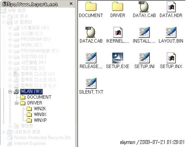Image resolution: width=187 pixels, height=147 pixels.
Task: Expand the WORK (E:) drive node
Action: 10,45
